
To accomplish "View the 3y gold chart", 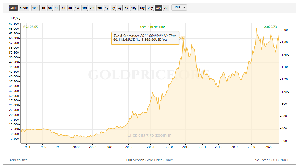I will pos(120,8).
